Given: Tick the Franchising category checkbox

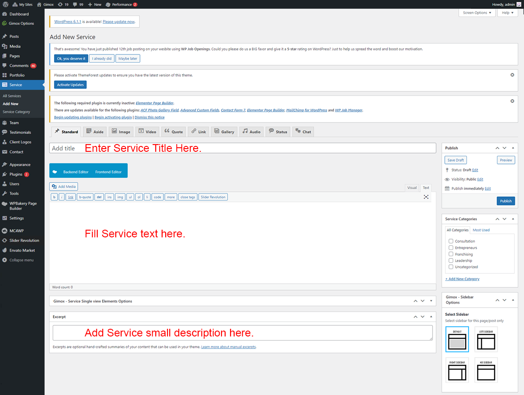Looking at the screenshot, I should point(451,254).
